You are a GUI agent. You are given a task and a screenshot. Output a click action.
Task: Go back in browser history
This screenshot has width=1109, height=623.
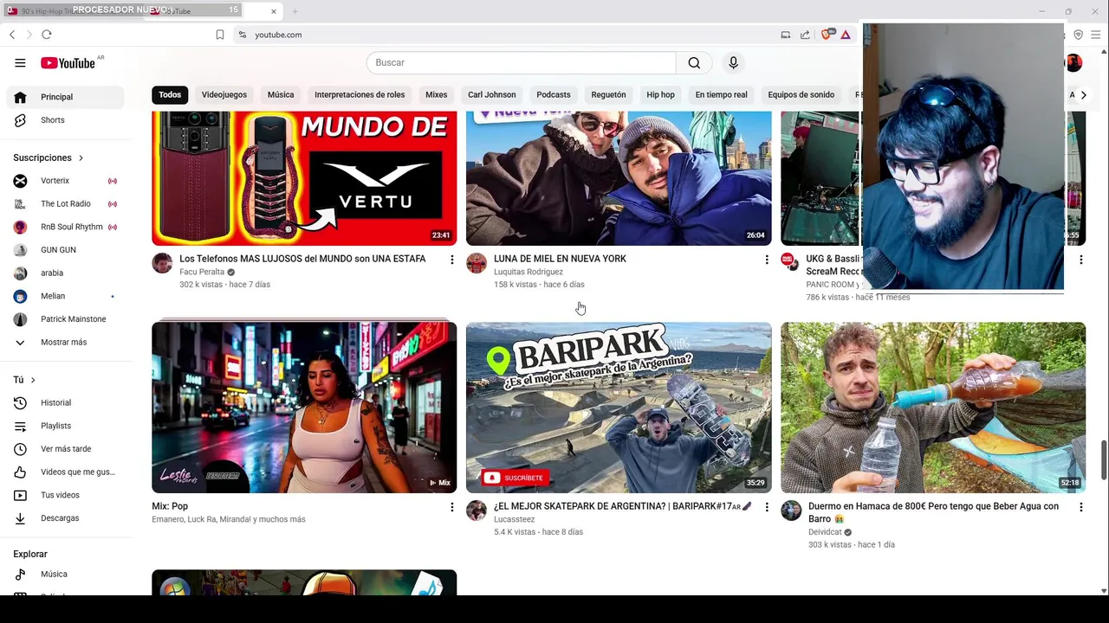coord(12,35)
